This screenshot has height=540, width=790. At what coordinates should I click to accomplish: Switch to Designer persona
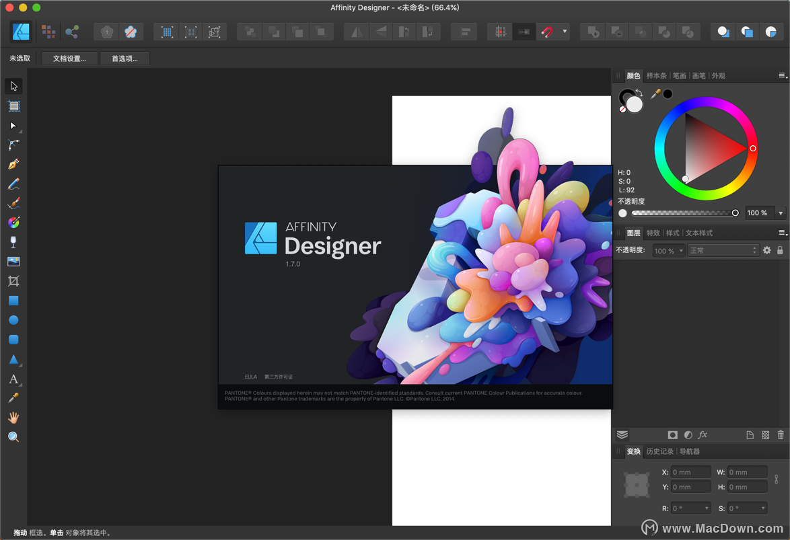[x=21, y=32]
